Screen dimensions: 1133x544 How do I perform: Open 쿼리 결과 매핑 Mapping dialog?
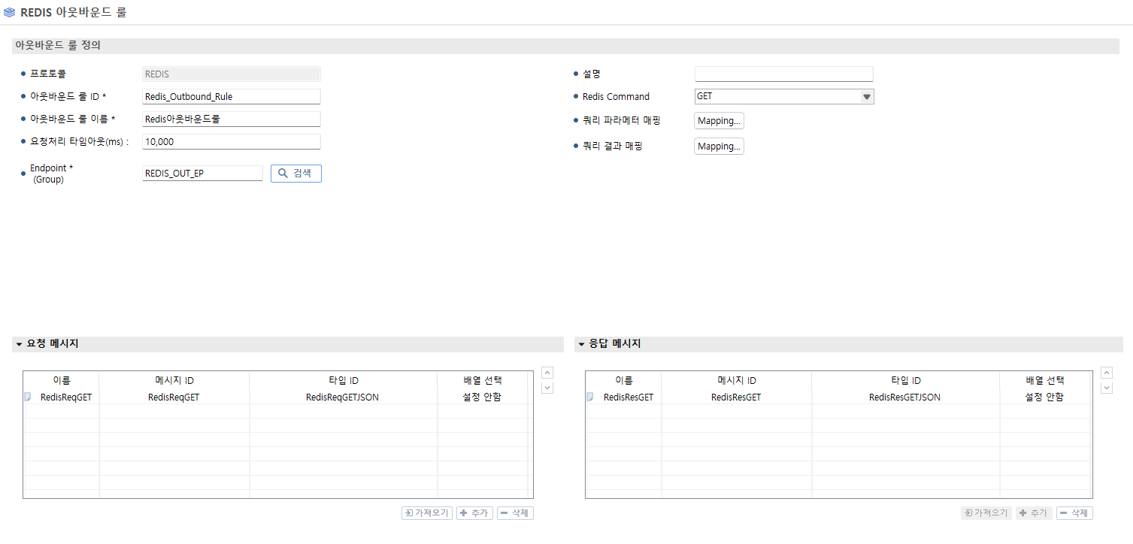pyautogui.click(x=718, y=146)
